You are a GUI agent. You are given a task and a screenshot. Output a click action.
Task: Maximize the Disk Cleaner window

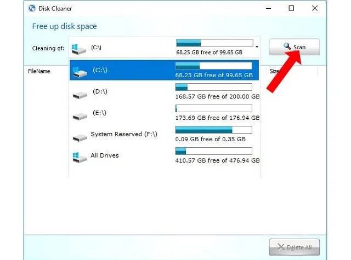point(291,9)
